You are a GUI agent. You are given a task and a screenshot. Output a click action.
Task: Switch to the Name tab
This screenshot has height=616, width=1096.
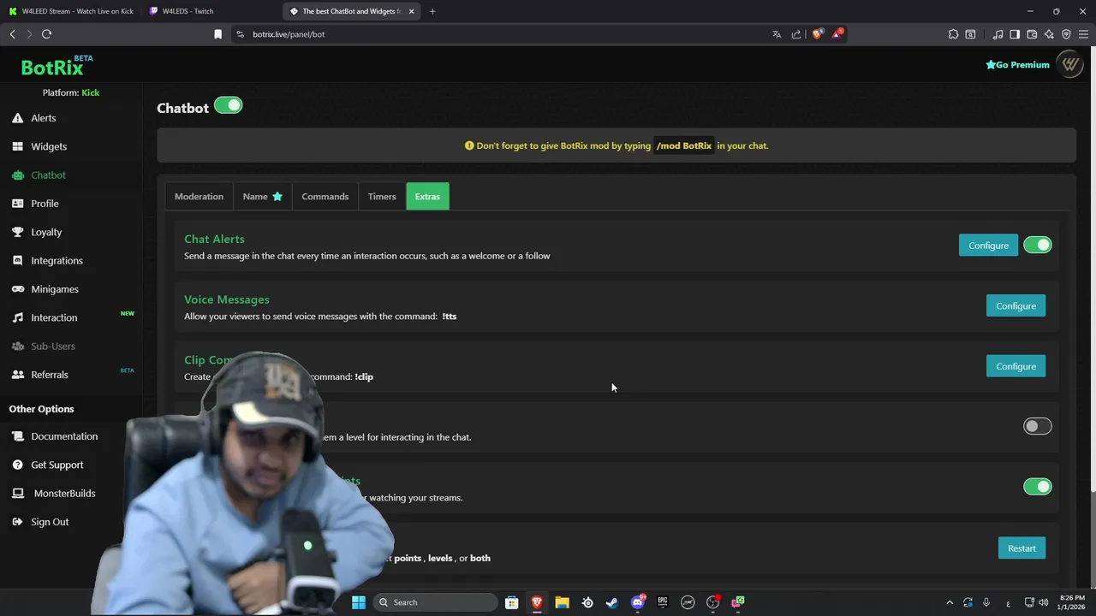[x=262, y=197]
